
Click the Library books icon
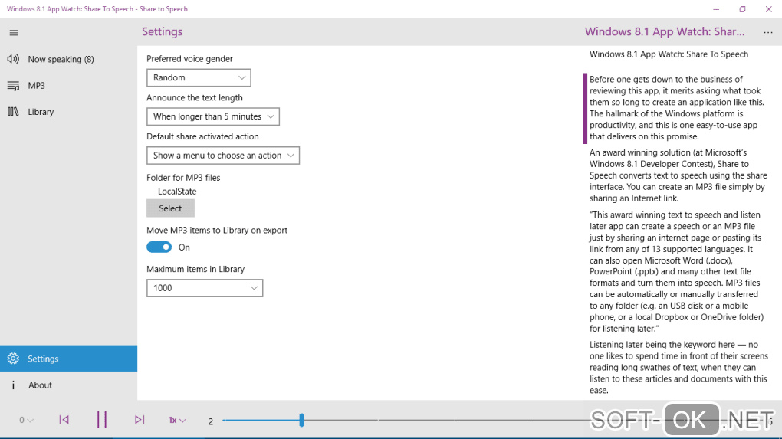13,112
